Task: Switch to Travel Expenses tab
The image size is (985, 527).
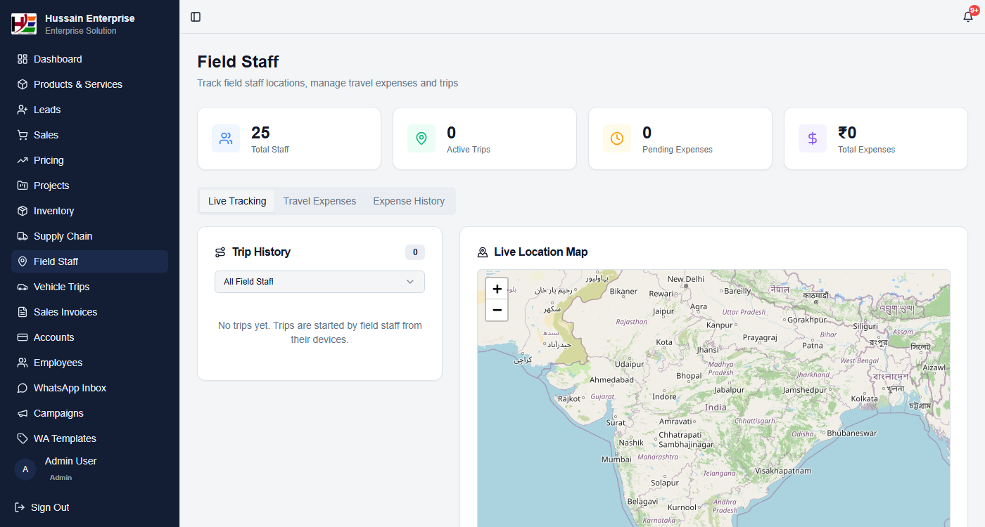Action: (319, 201)
